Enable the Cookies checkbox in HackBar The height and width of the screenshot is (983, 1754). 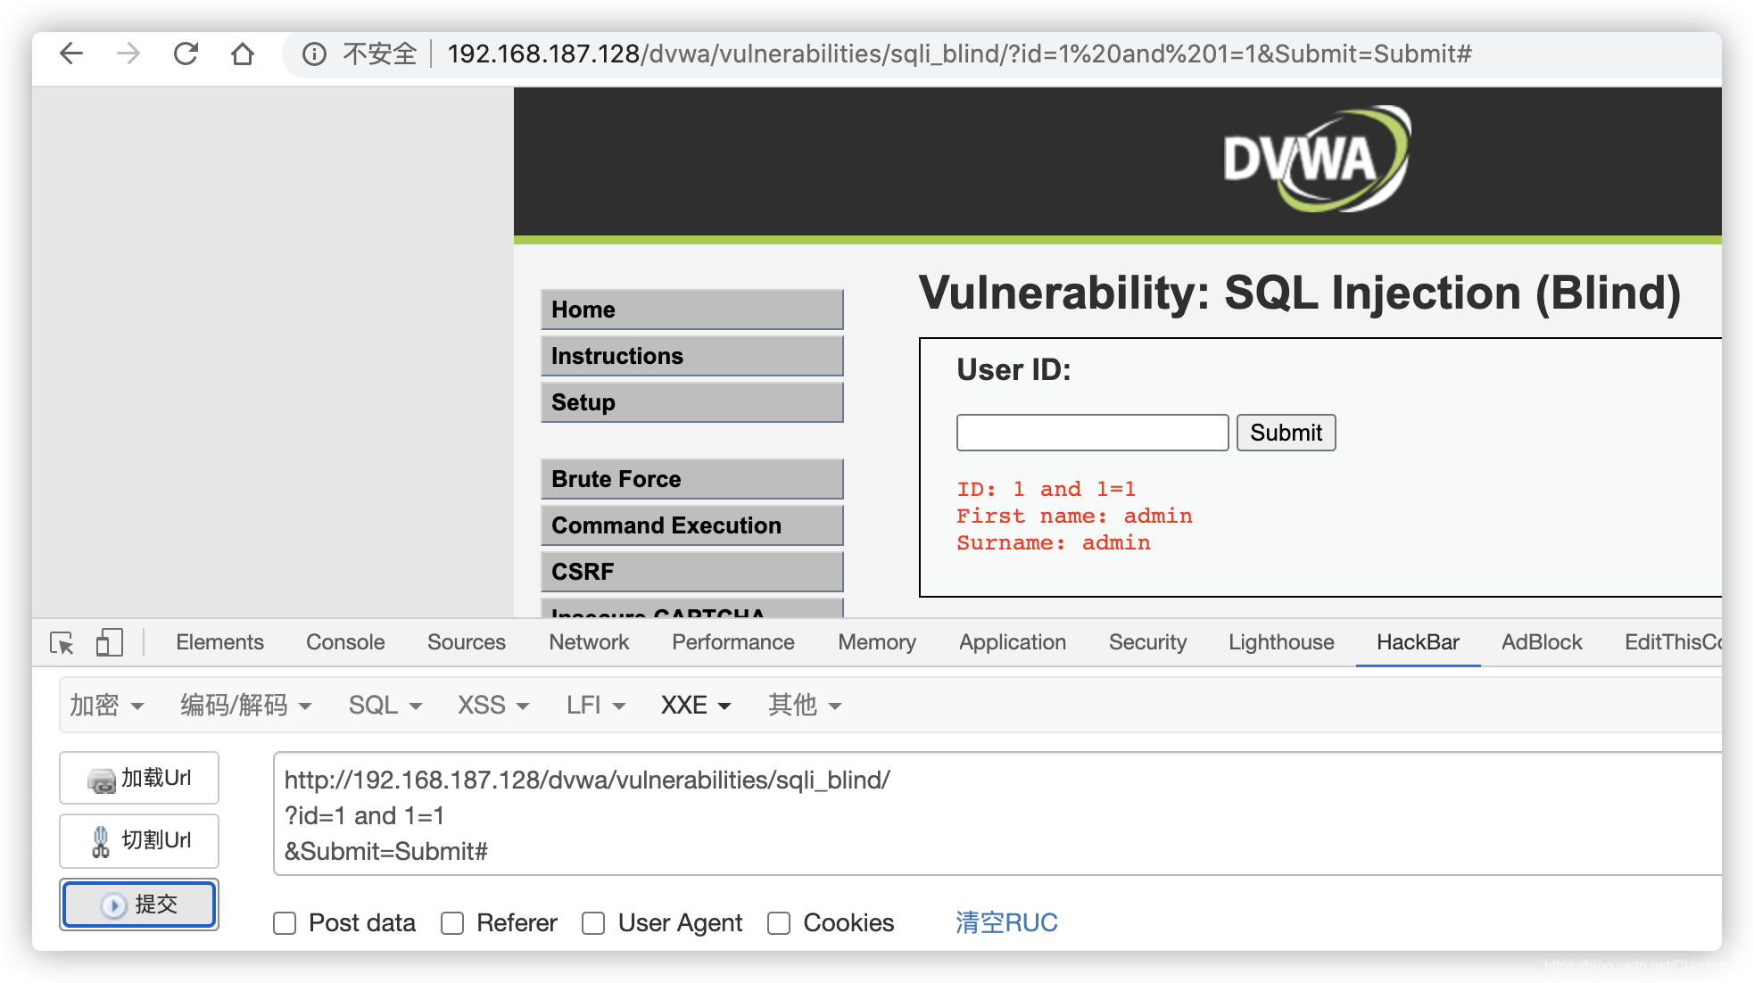(x=781, y=922)
